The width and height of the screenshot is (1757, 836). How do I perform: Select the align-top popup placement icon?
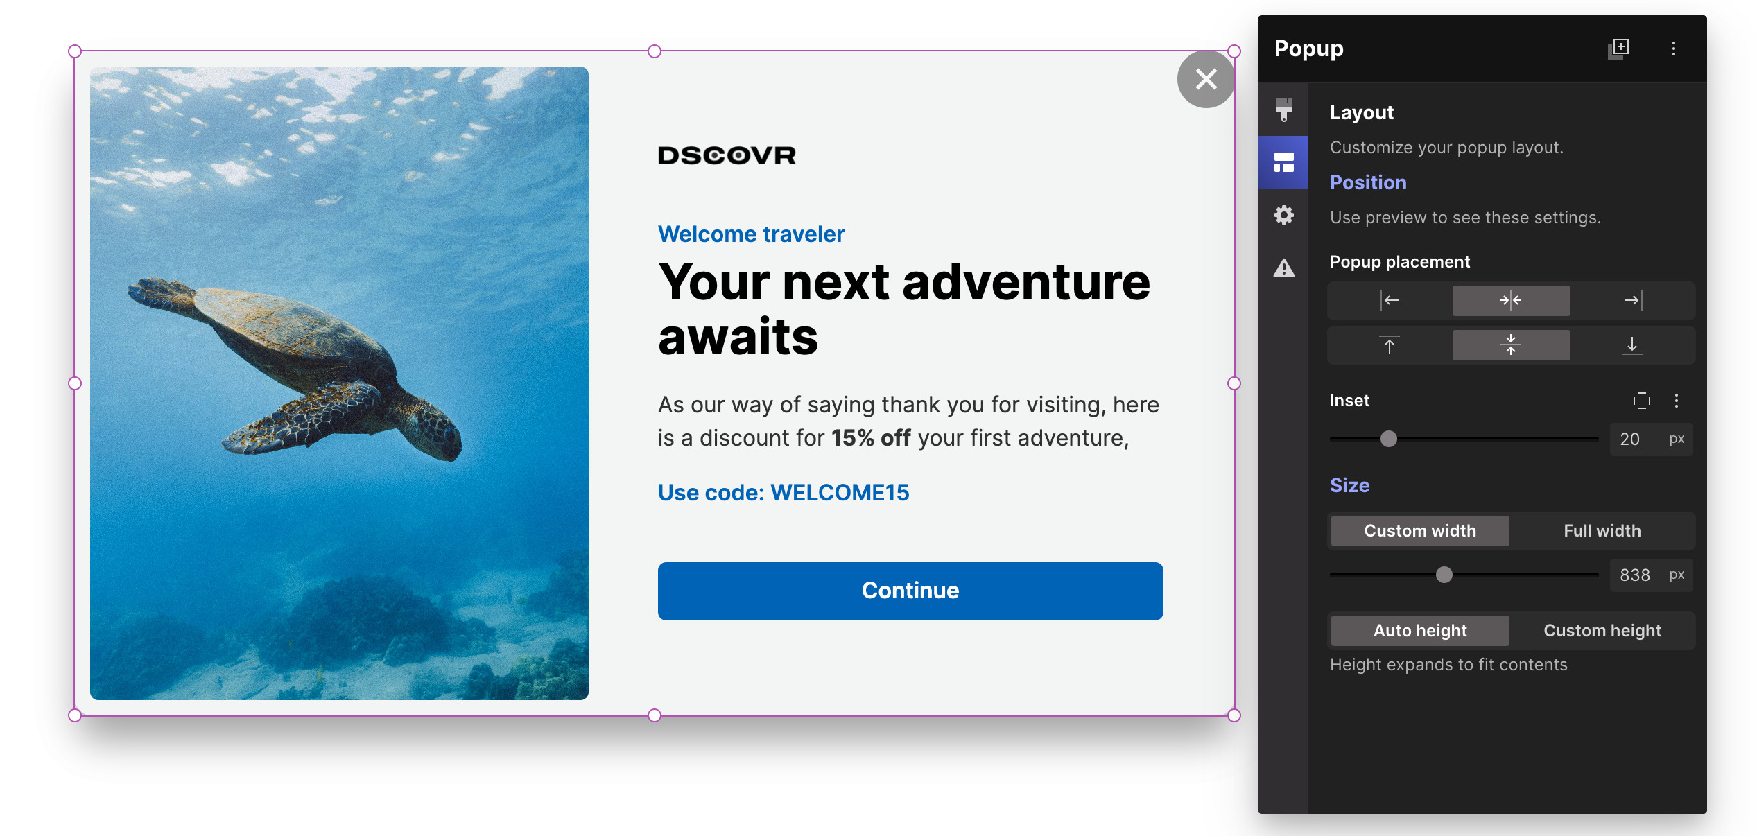point(1390,345)
